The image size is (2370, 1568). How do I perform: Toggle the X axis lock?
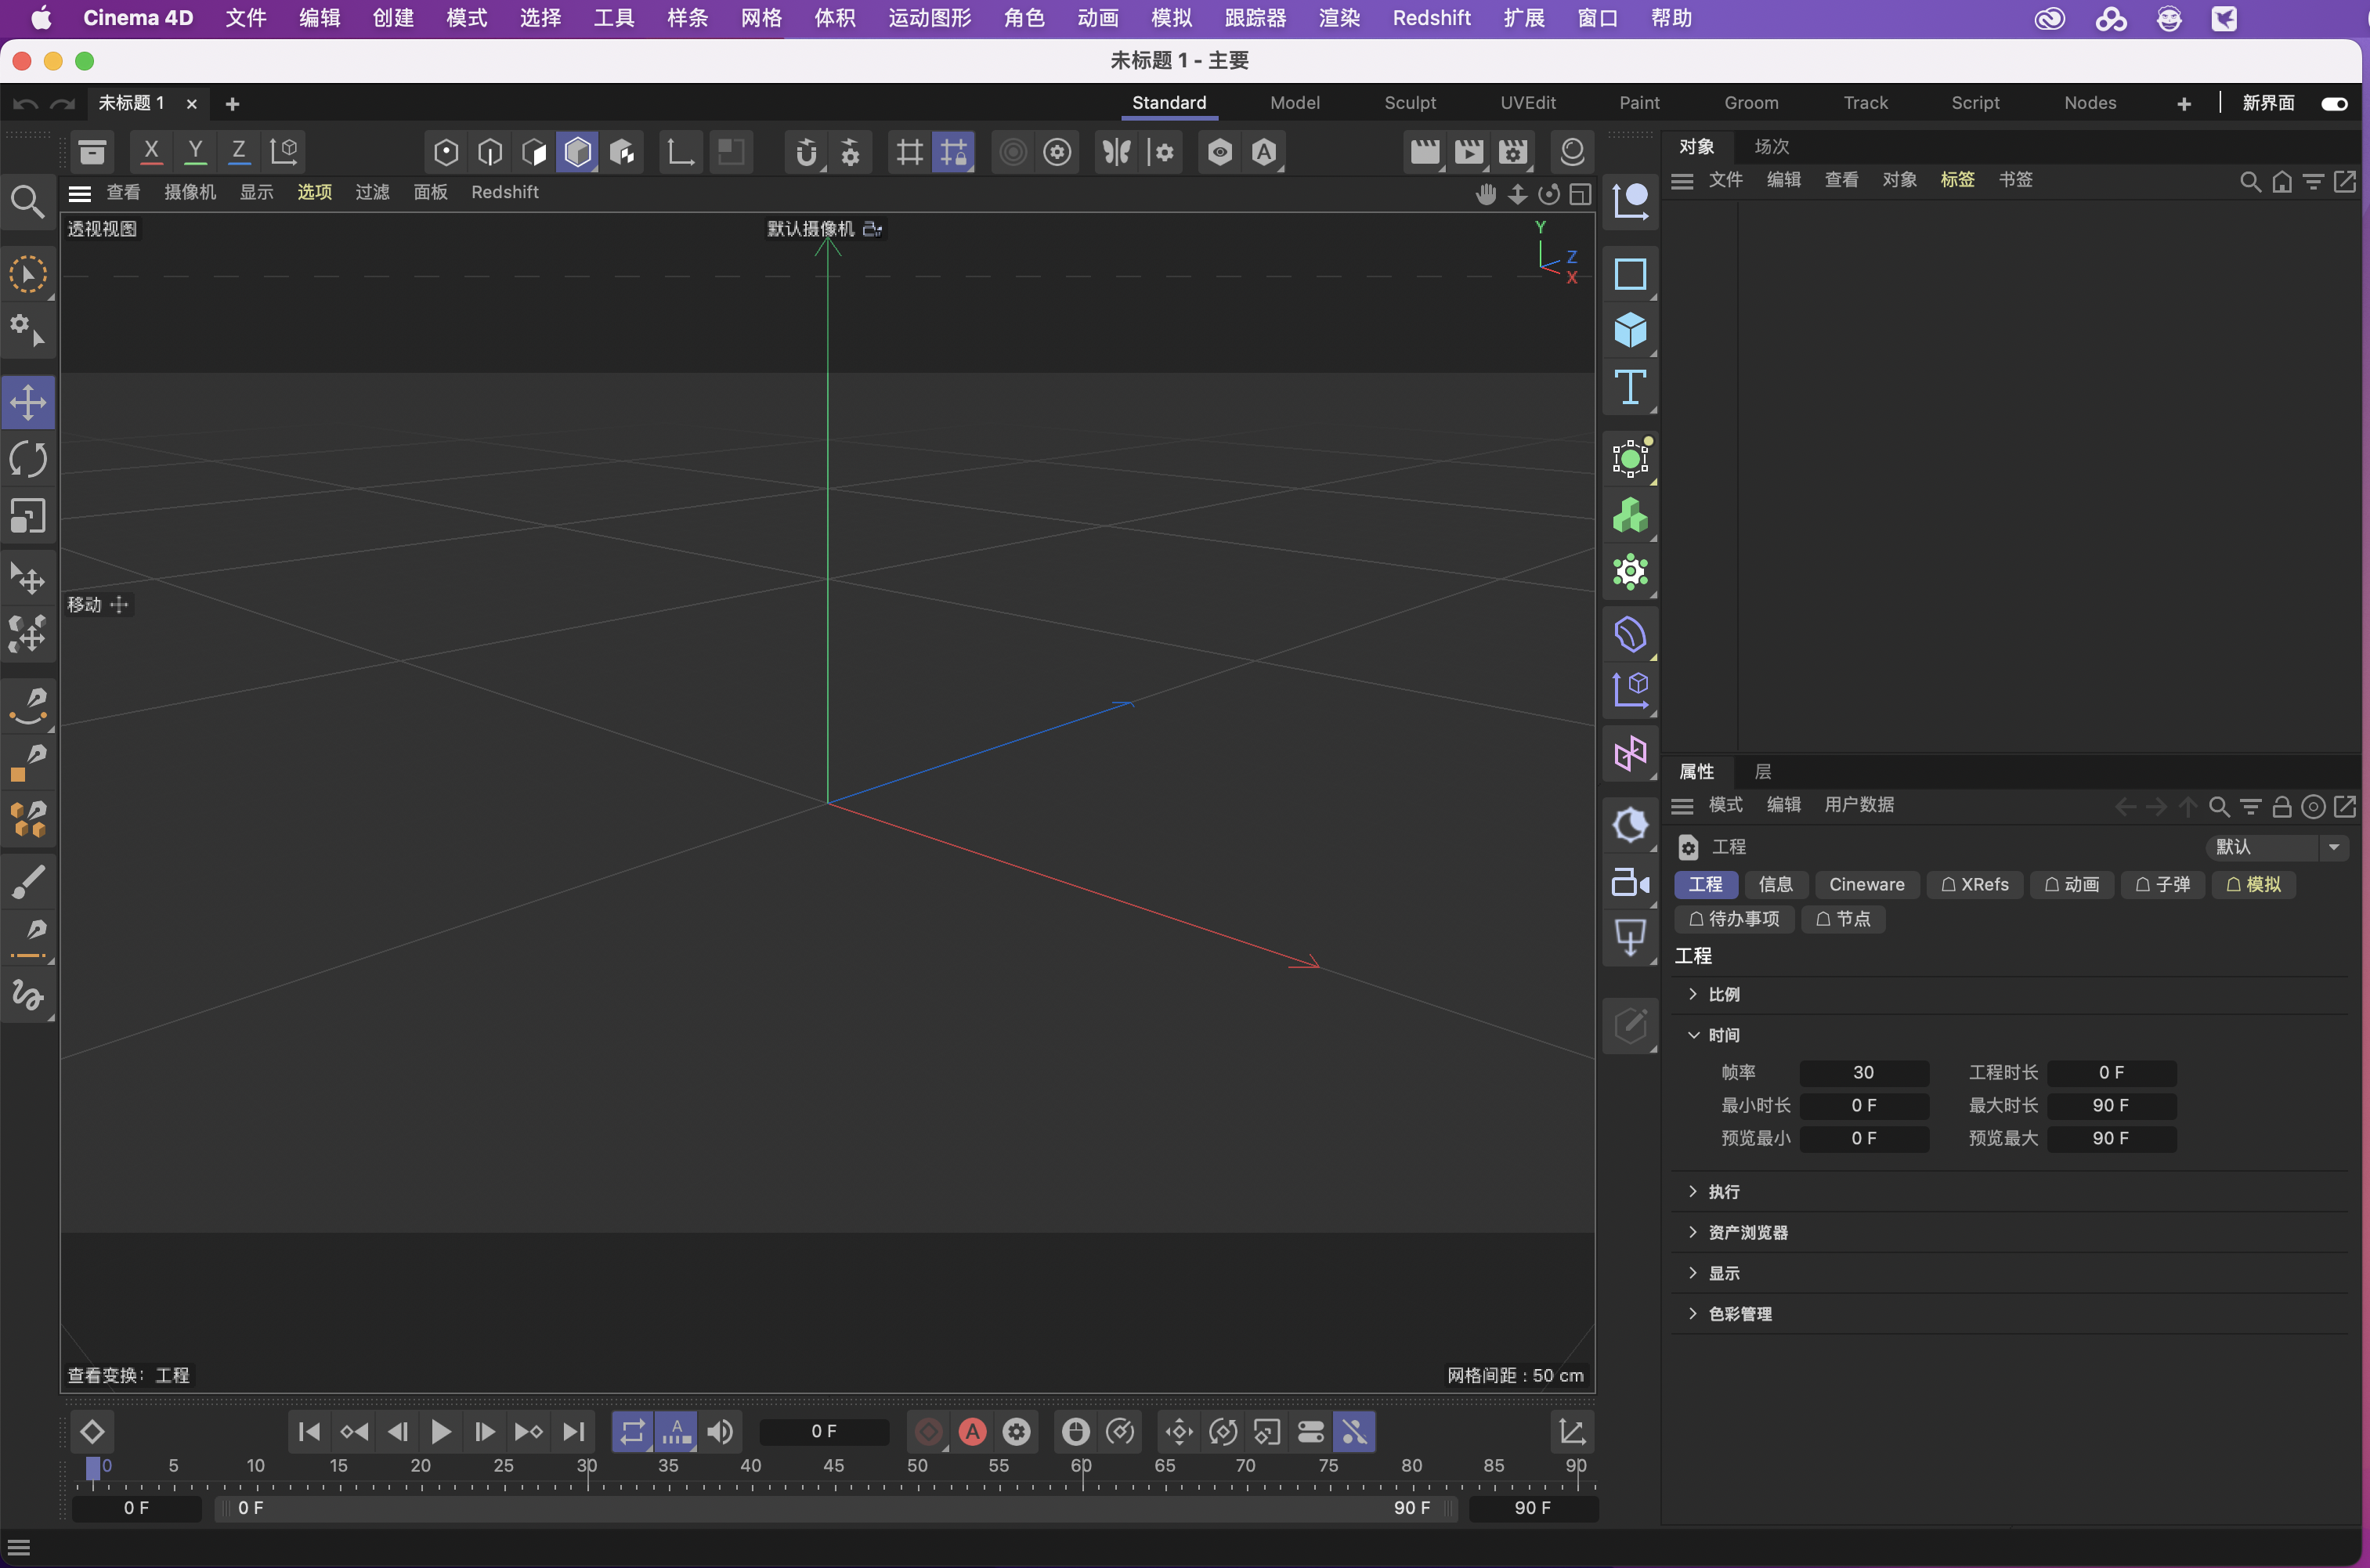click(x=151, y=152)
